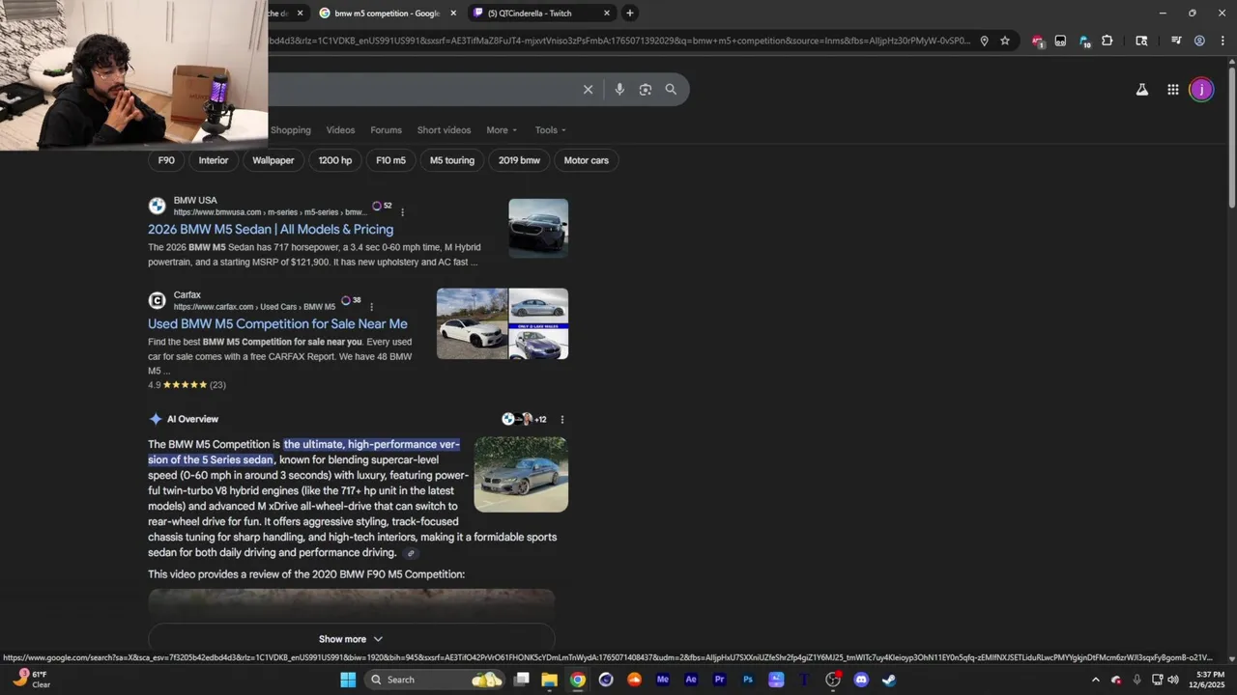Show hidden system tray icons chevron
Image resolution: width=1237 pixels, height=695 pixels.
point(1095,680)
